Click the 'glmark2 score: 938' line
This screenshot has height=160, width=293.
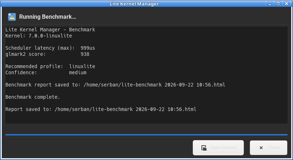[47, 54]
